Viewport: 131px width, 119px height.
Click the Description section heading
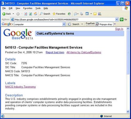[x=14, y=95]
